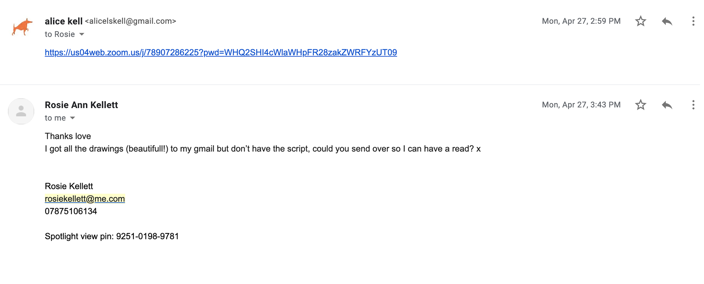Expand recipient details next to 'to me'

click(73, 118)
